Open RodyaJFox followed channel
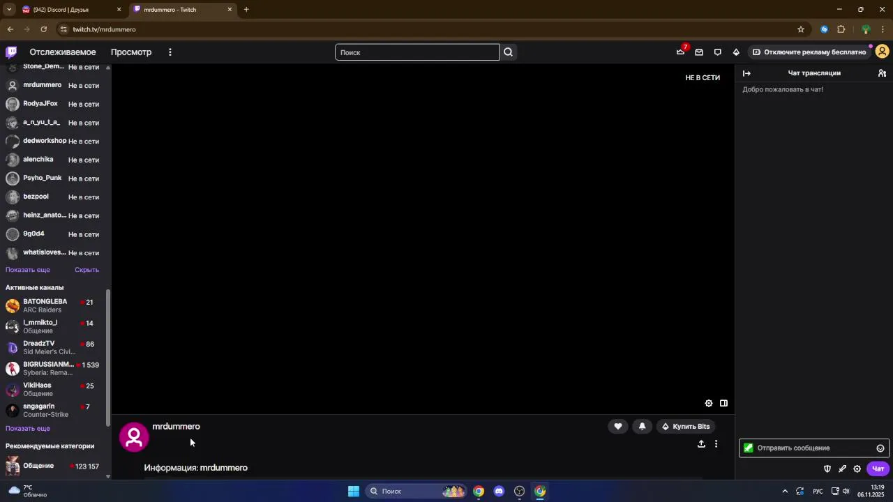 coord(53,104)
